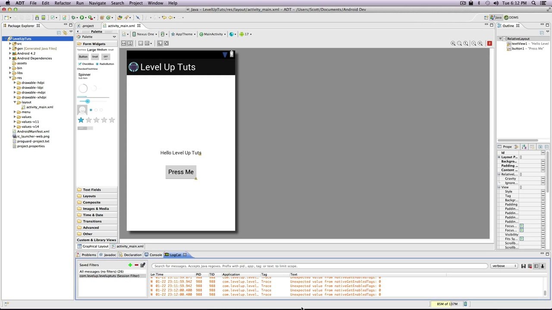Click the RatingBar stars widget in palette
The width and height of the screenshot is (552, 310).
point(96,120)
